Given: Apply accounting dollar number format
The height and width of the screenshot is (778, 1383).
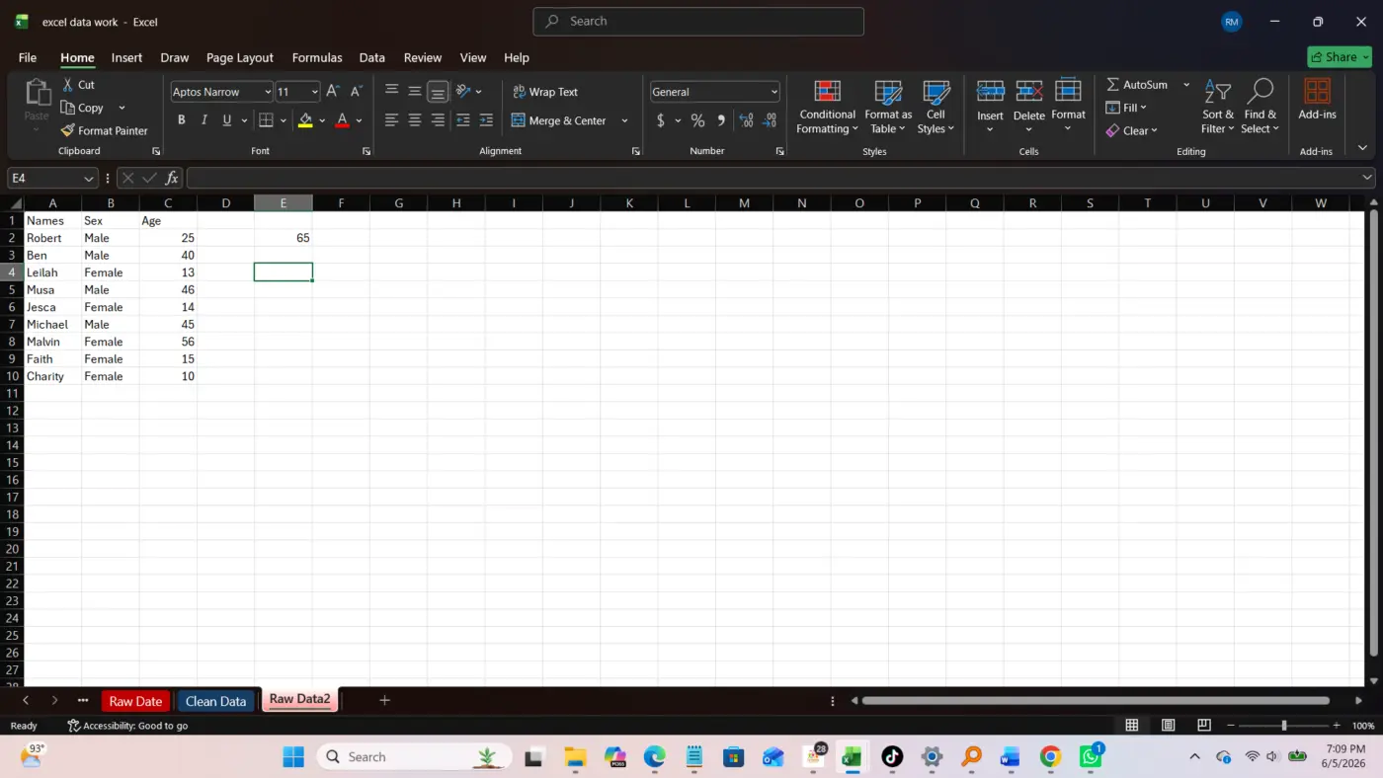Looking at the screenshot, I should pos(661,120).
